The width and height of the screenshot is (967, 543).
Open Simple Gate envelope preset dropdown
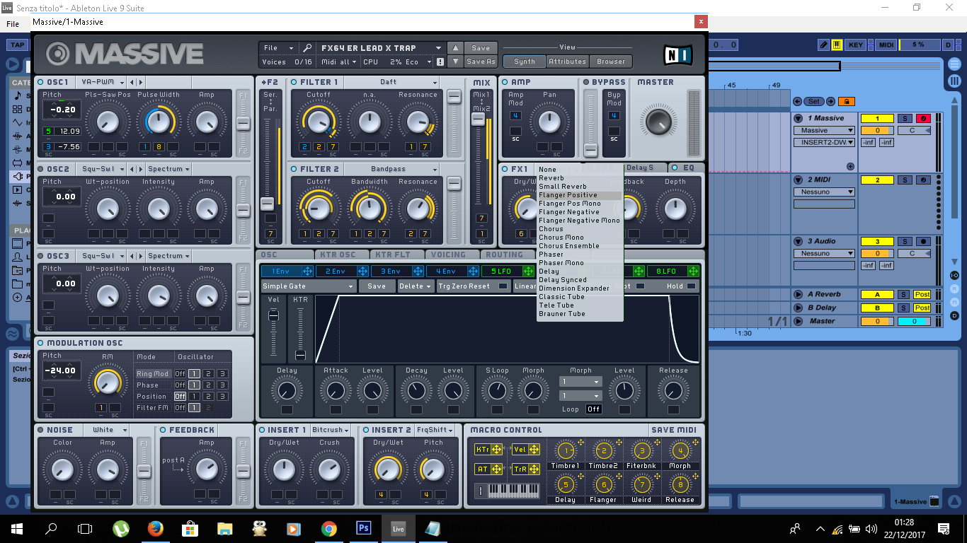[x=308, y=286]
